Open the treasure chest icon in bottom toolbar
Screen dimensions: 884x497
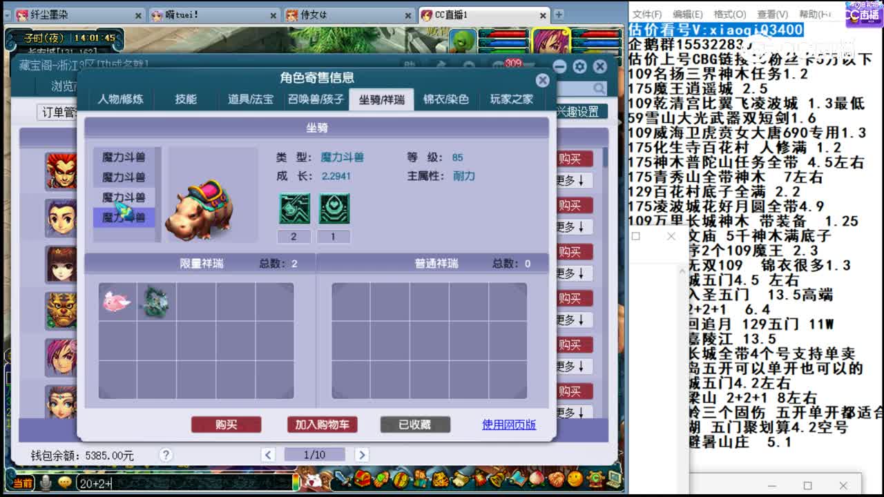[x=363, y=478]
